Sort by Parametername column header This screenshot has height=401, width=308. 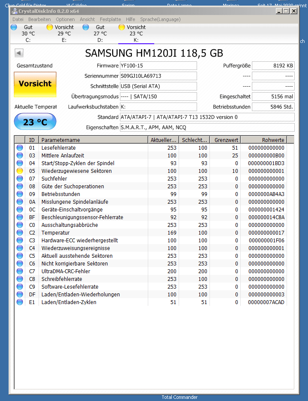tap(93, 140)
